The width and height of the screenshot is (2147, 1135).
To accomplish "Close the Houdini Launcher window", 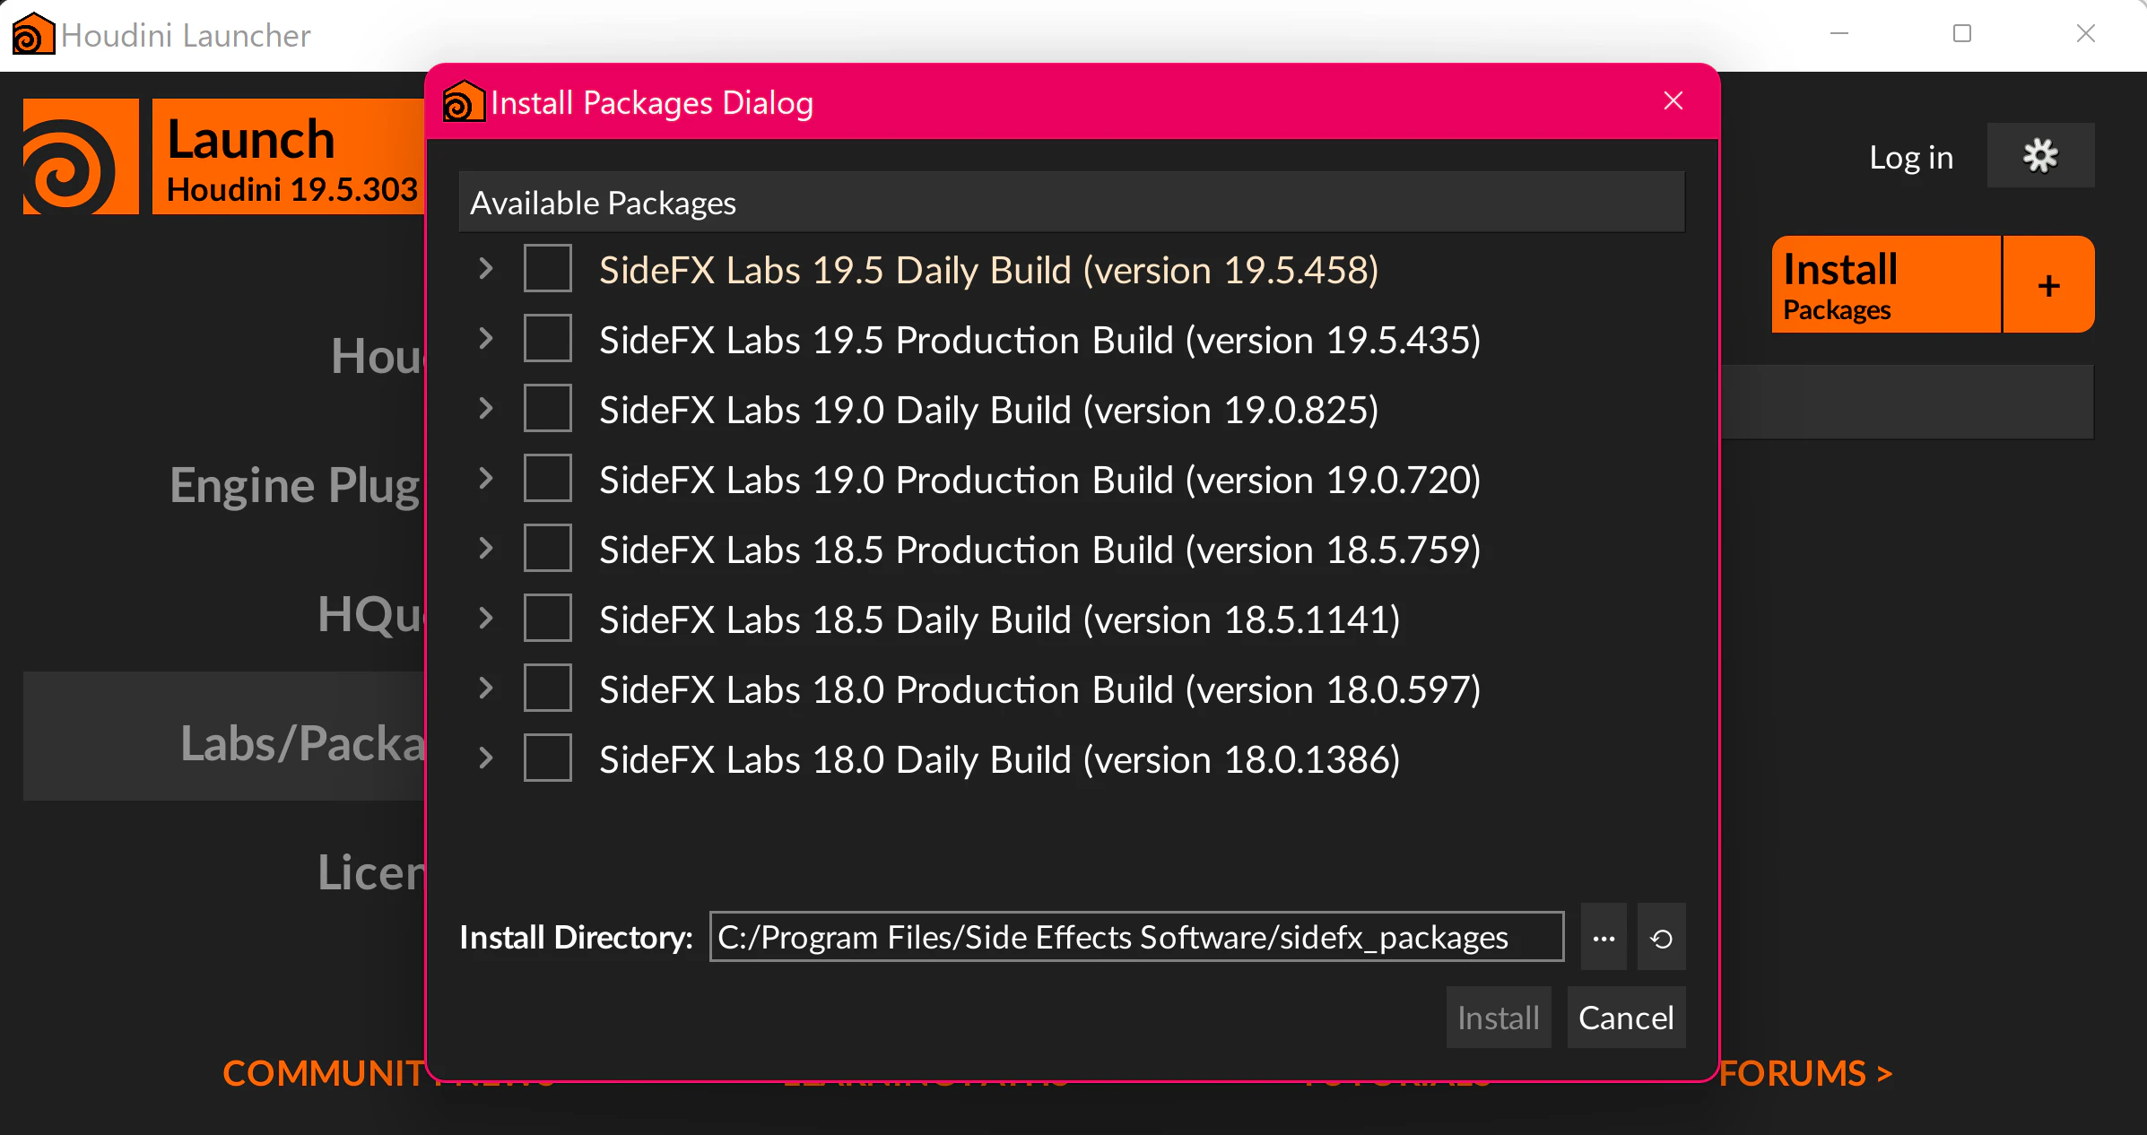I will (2086, 34).
